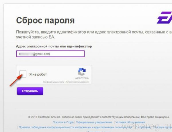This screenshot has height=132, width=172.
Task: Click the "Я не робот" label text
Action: [38, 74]
